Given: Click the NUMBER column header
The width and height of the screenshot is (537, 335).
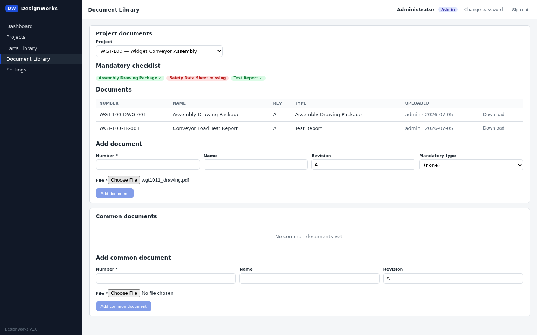Looking at the screenshot, I should [109, 103].
